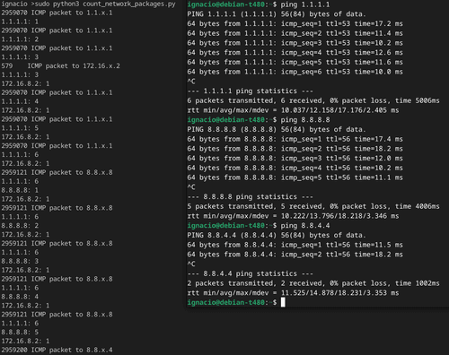The height and width of the screenshot is (355, 449).
Task: Click the icmp_seq=6 ttl=53 reply line
Action: click(295, 72)
